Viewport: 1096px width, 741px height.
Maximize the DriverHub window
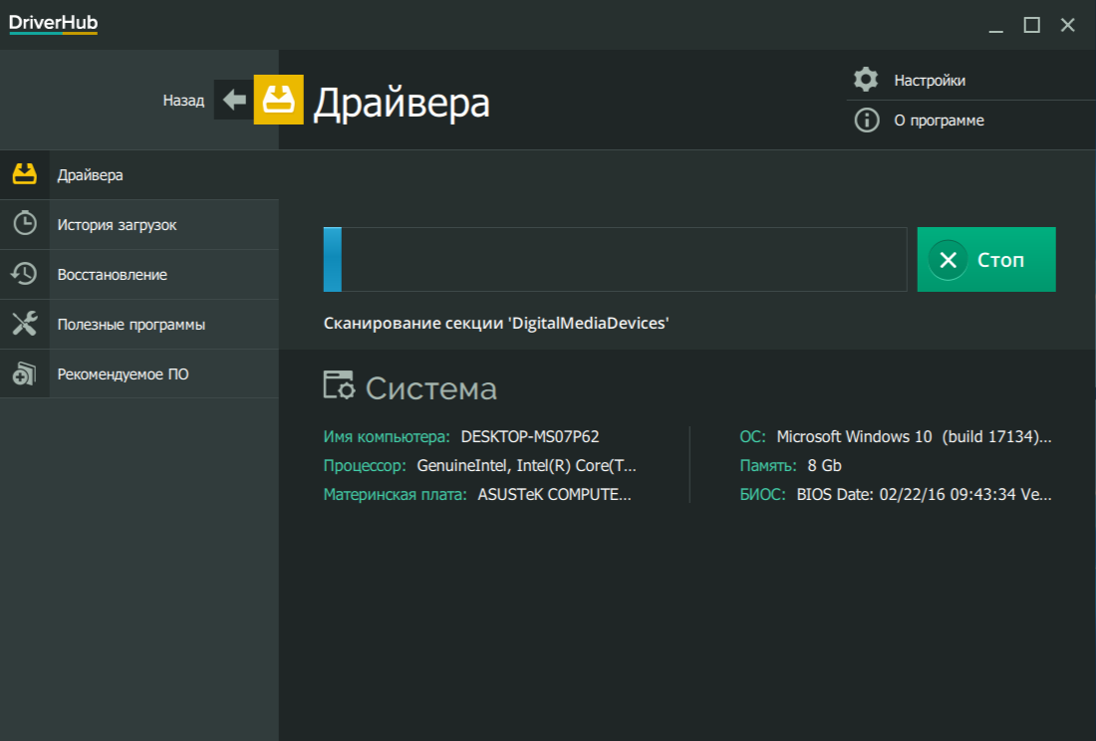[x=1031, y=25]
